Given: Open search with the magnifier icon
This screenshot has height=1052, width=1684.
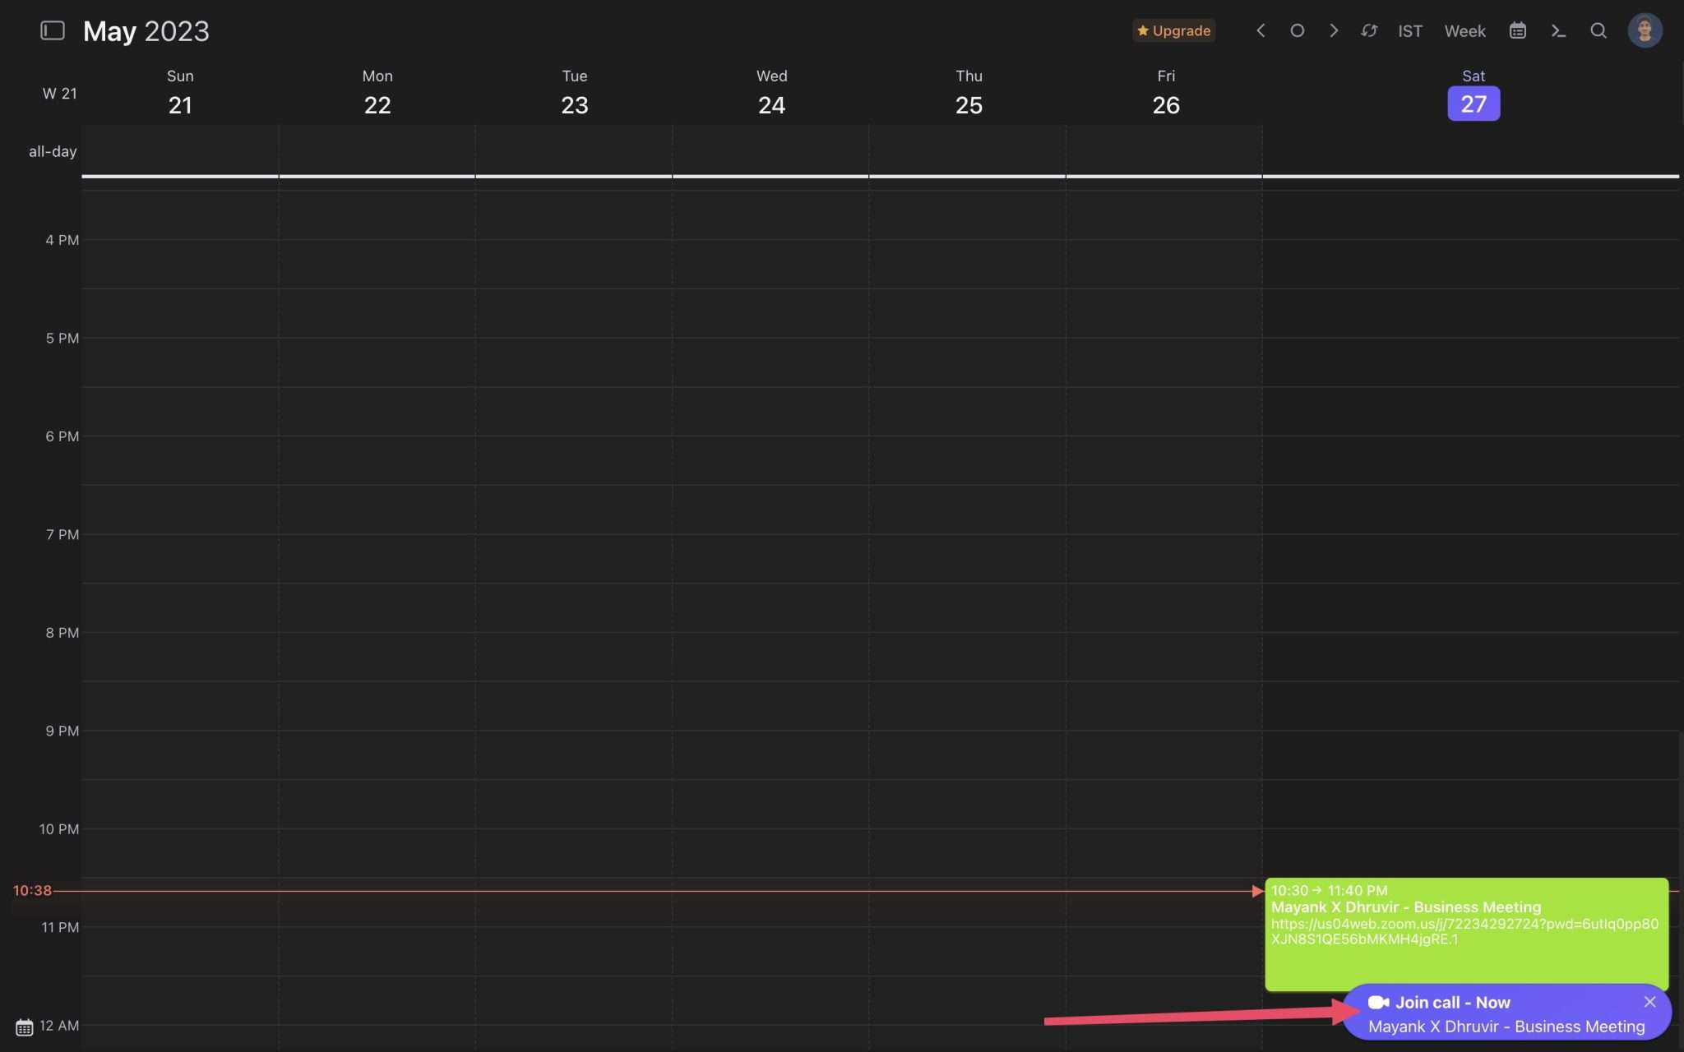Looking at the screenshot, I should (x=1598, y=30).
